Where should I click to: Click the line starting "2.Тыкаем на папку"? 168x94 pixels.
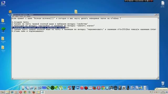point(50,24)
